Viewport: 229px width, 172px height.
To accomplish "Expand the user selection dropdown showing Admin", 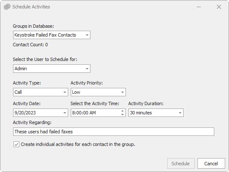I will point(87,69).
